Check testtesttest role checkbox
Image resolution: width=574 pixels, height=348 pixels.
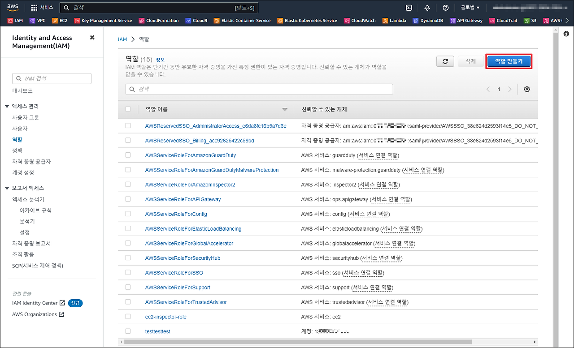point(128,331)
